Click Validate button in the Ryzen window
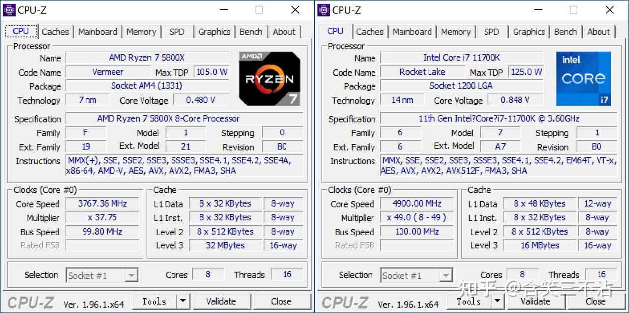629x313 pixels. click(221, 302)
